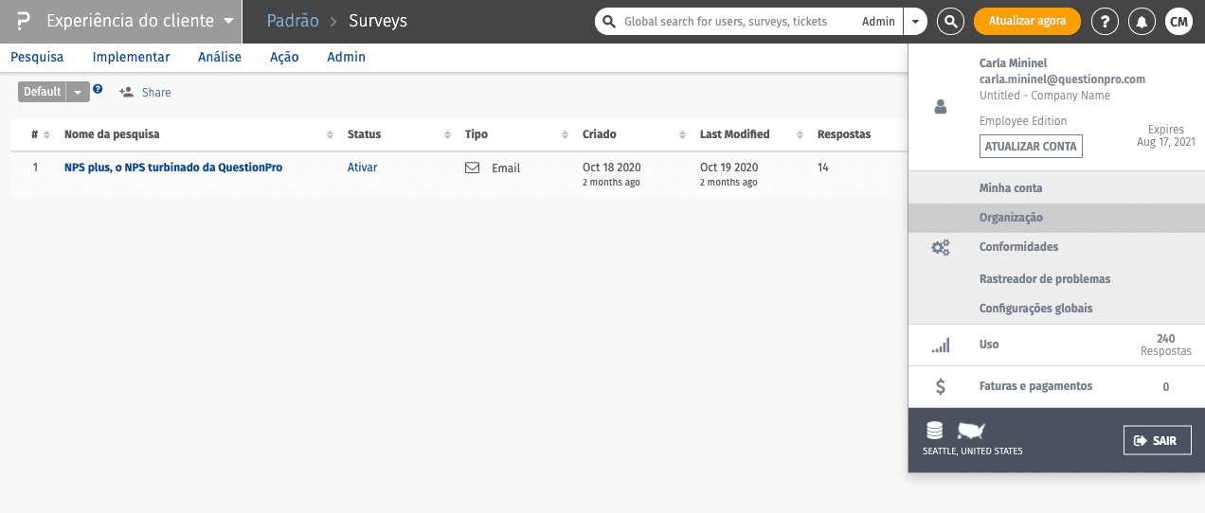Click the dollar sign billing icon

pyautogui.click(x=941, y=386)
